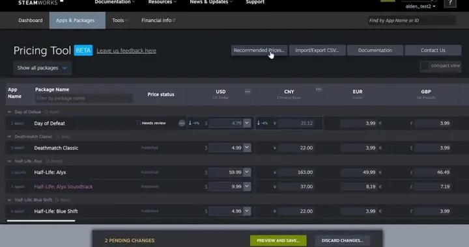Click the Day of Defeat USD price-drop arrow
Viewport: 469px width, 247px height.
pos(190,123)
